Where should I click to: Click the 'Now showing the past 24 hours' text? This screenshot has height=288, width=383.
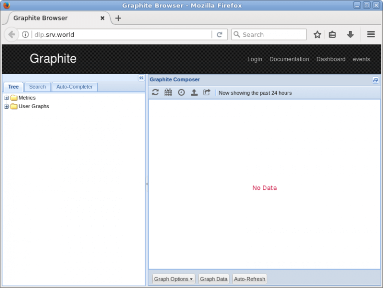point(255,93)
